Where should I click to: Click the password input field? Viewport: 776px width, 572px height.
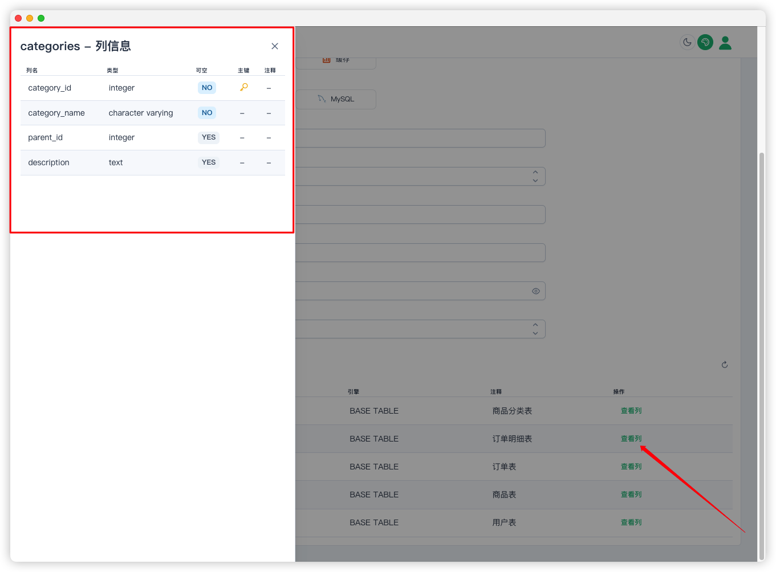[x=420, y=291]
